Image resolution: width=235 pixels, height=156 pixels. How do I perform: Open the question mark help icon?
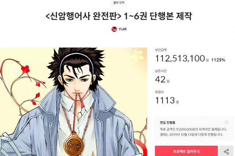coord(226,123)
